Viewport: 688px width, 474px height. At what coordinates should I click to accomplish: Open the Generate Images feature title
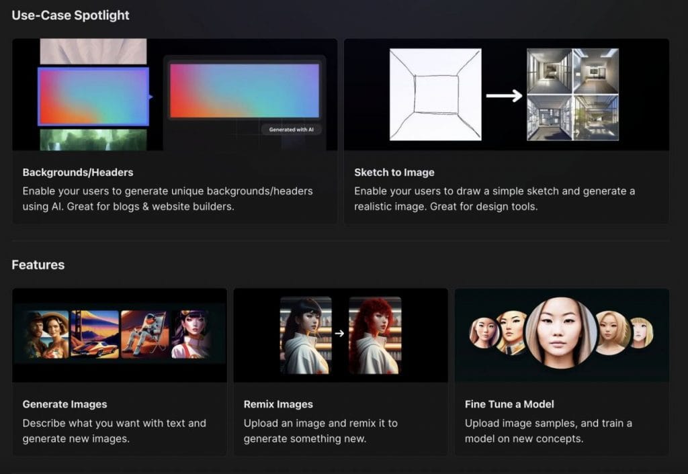tap(64, 404)
